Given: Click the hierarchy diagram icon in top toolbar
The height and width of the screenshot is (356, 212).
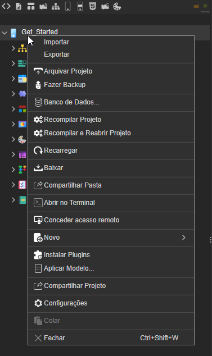Looking at the screenshot, I should tap(56, 7).
